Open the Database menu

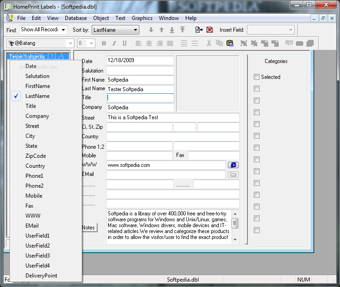(76, 18)
